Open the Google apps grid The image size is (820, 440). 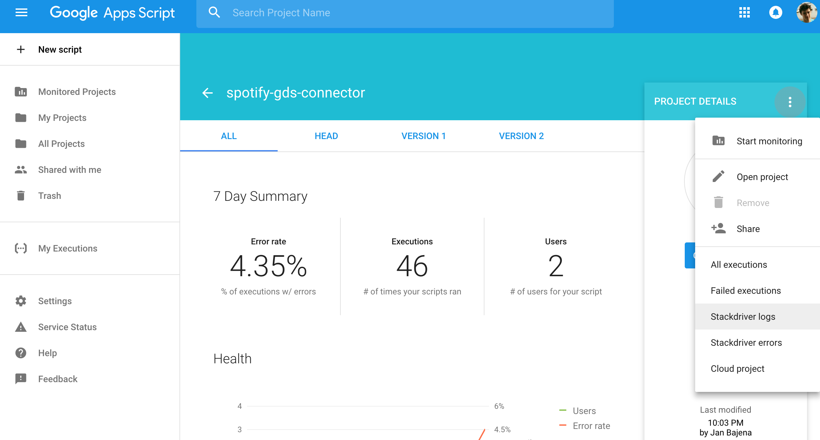click(x=744, y=13)
